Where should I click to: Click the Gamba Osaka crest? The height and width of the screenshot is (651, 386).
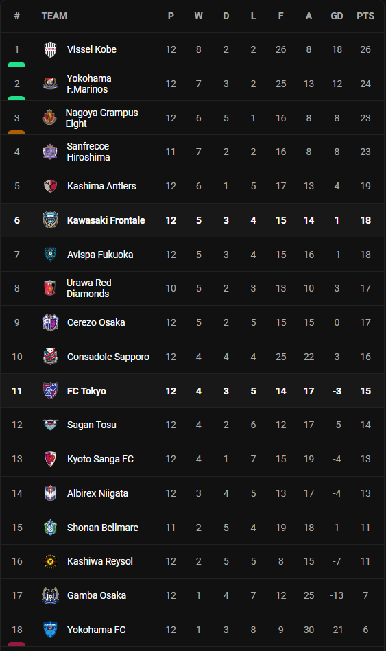[50, 595]
